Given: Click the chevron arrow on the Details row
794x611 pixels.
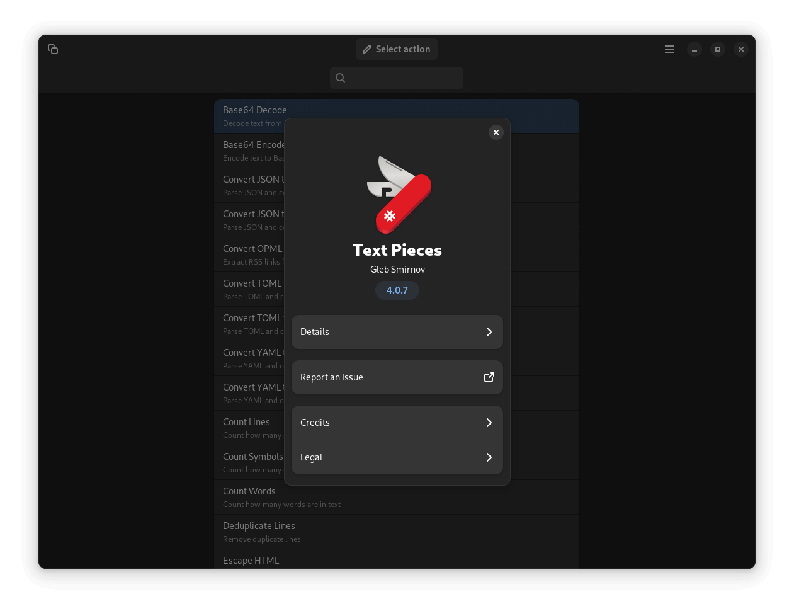Looking at the screenshot, I should pos(489,332).
